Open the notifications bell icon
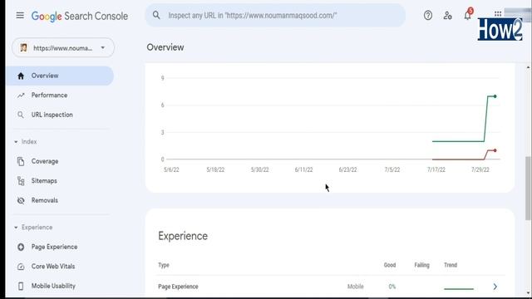532x299 pixels. [467, 15]
